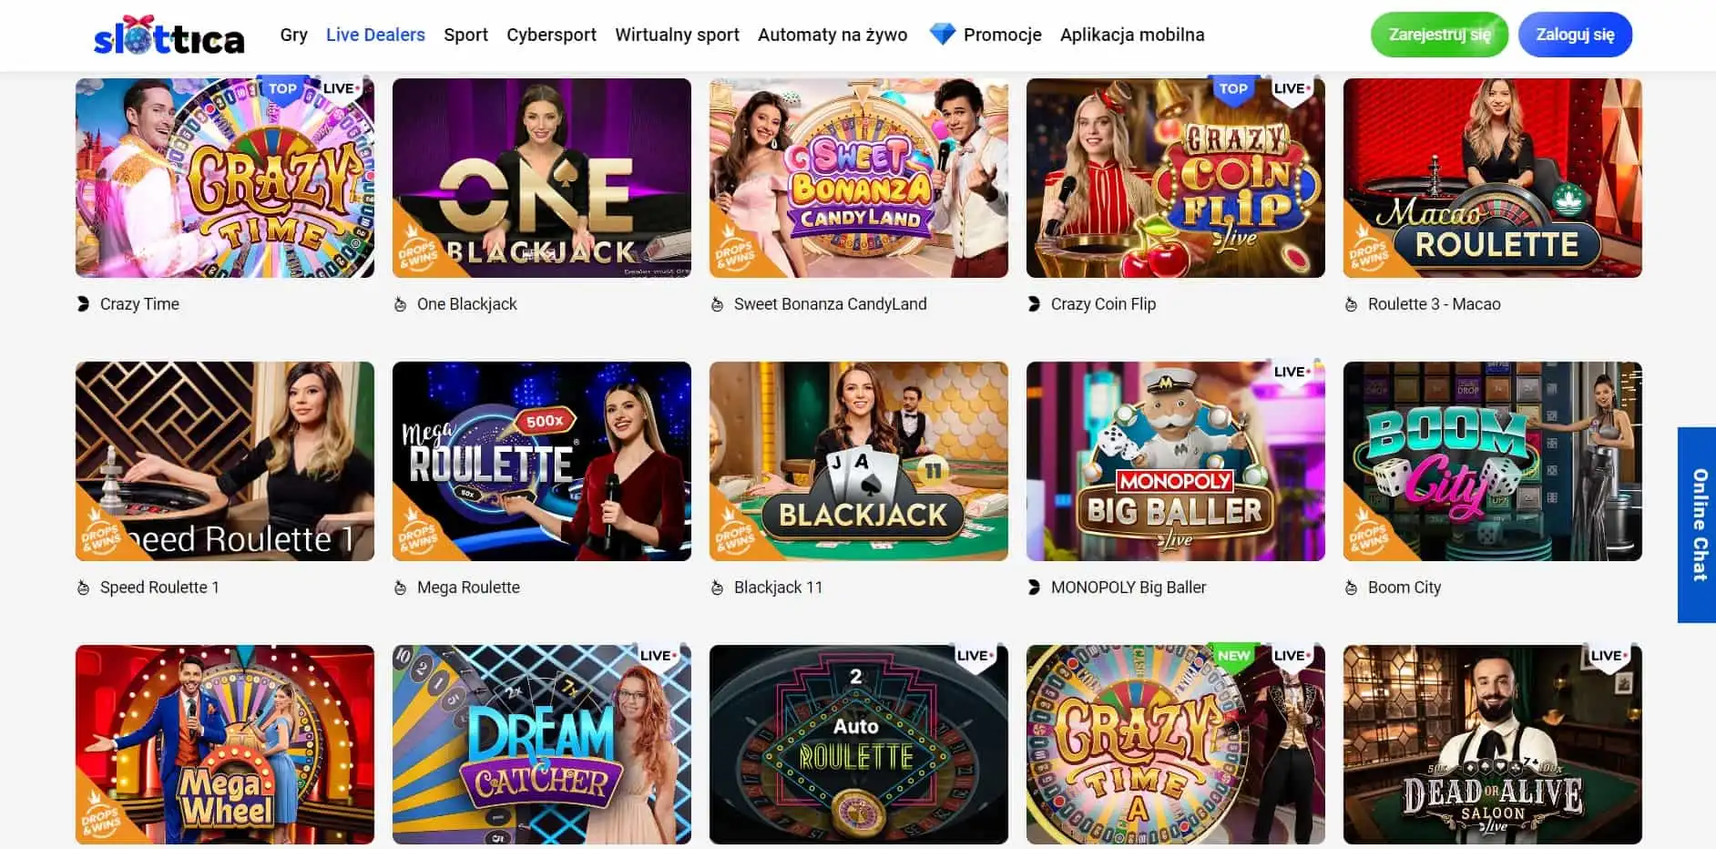Switch to the Sport section
Viewport: 1716px width, 849px height.
pyautogui.click(x=465, y=35)
